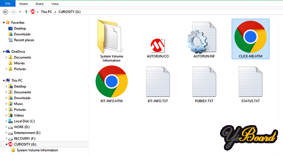Open the View ribbon tab
This screenshot has height=156, width=283.
tap(55, 4)
